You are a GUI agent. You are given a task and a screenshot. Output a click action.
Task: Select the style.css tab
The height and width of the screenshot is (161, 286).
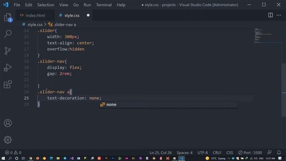[x=71, y=16]
